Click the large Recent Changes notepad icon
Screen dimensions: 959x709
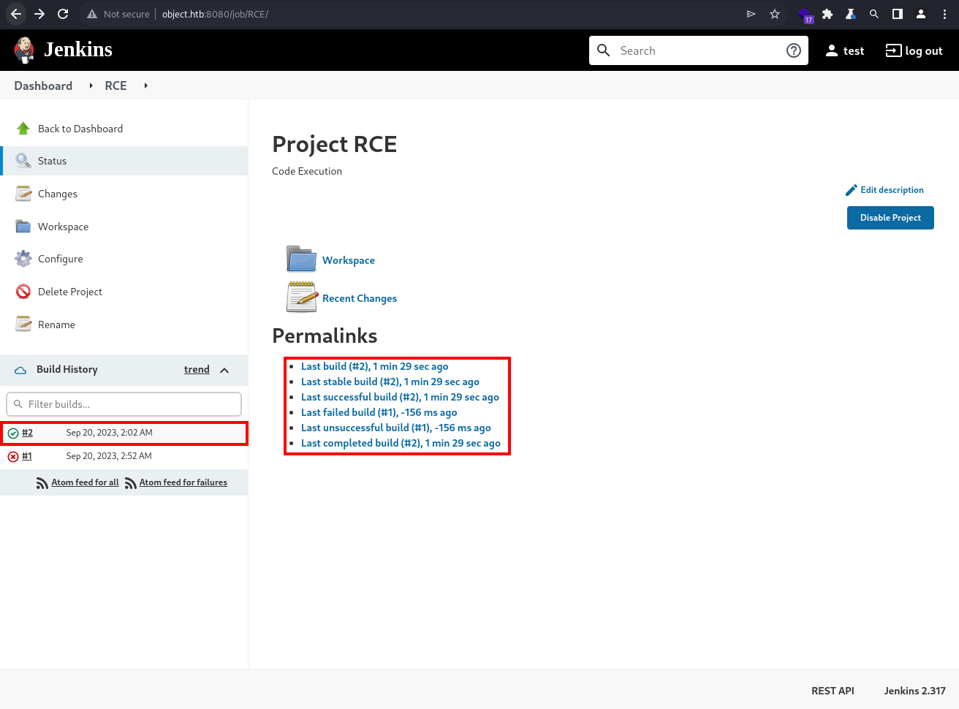(x=302, y=297)
